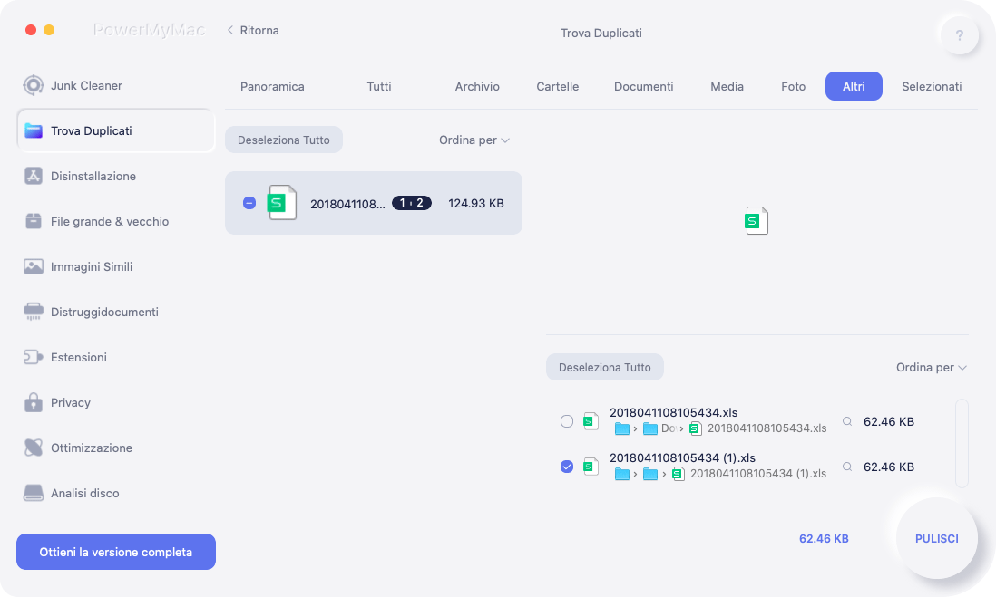Click Ottieni la versione completa
The image size is (996, 597).
(x=116, y=552)
